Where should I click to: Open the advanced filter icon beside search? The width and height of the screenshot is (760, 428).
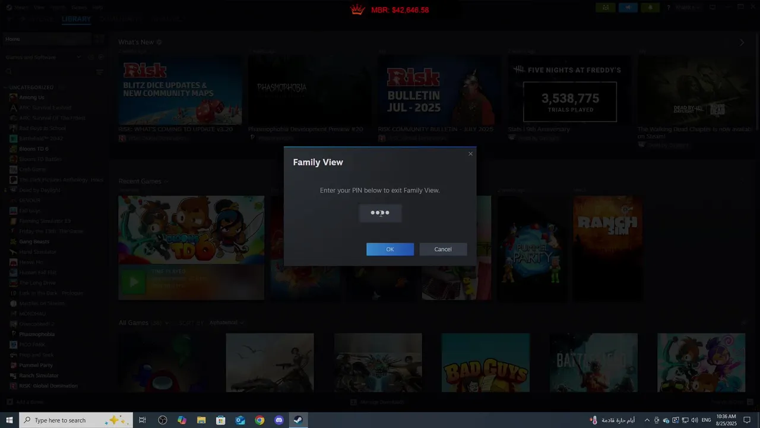pos(100,72)
